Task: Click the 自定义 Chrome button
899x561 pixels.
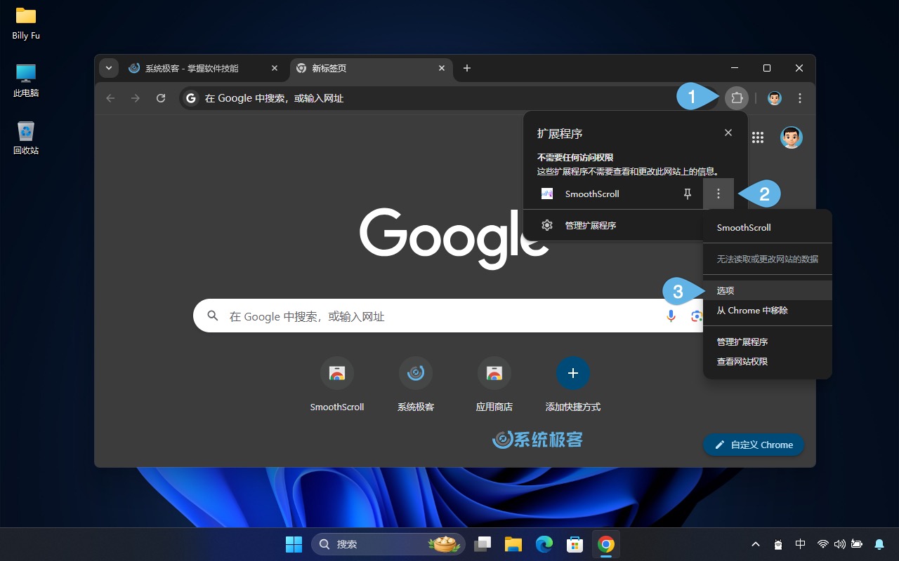Action: [x=754, y=445]
